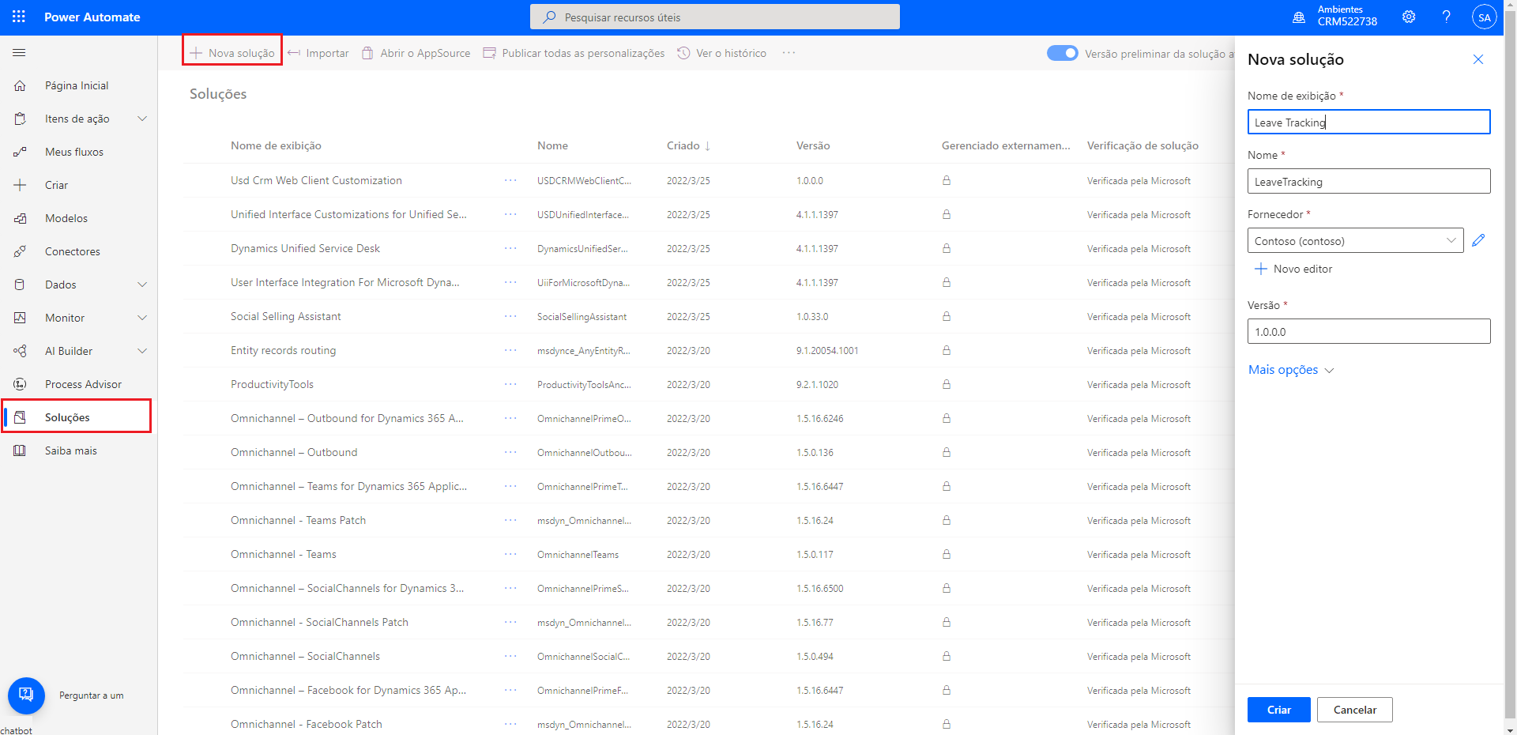Collapse the left navigation hamburger menu

[x=20, y=53]
